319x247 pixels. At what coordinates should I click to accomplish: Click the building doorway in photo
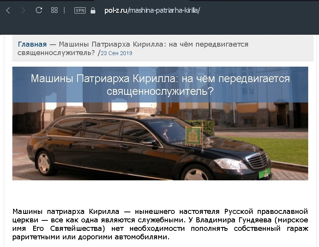point(282,115)
